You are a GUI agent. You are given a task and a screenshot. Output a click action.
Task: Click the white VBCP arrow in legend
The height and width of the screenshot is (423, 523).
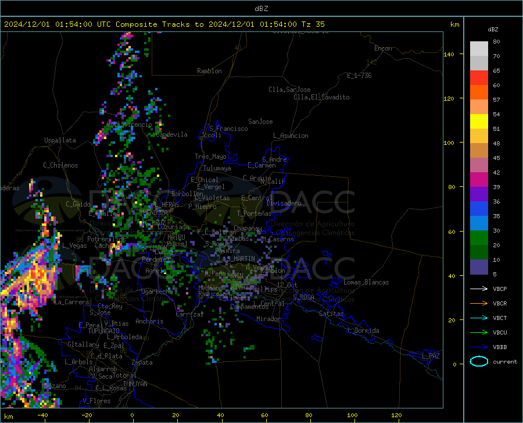pyautogui.click(x=479, y=289)
